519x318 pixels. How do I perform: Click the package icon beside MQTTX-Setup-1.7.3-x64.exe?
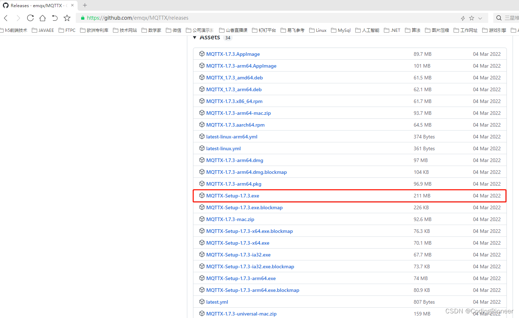pos(202,243)
